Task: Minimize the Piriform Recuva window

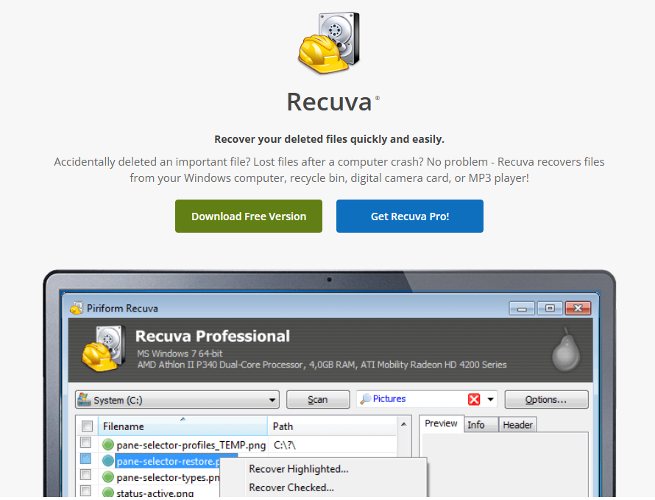Action: tap(522, 309)
